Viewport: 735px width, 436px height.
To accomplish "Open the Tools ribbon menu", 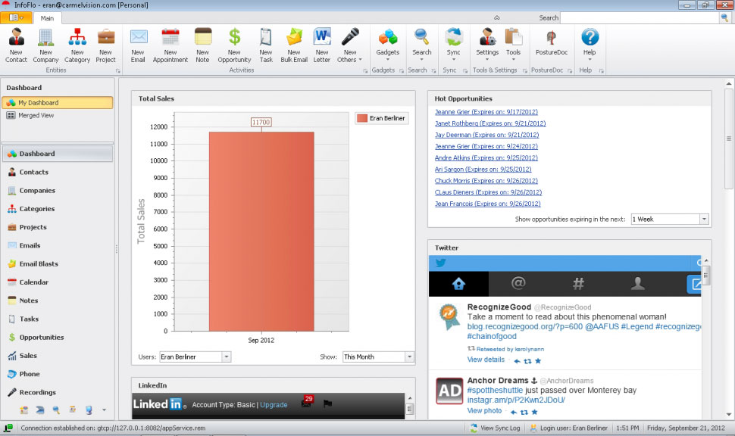I will click(513, 45).
